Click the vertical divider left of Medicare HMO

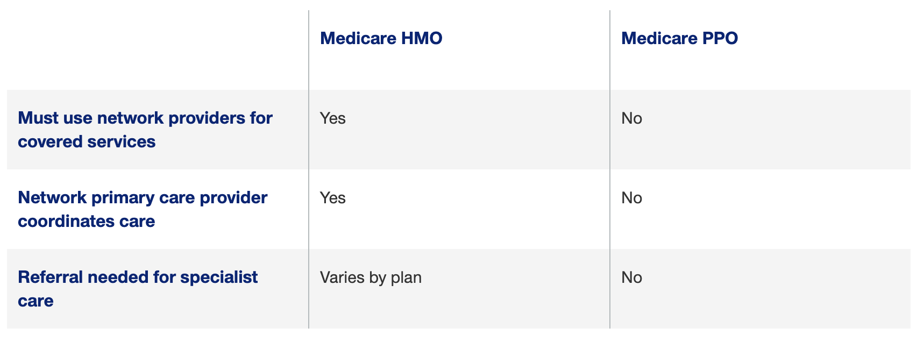tap(309, 169)
